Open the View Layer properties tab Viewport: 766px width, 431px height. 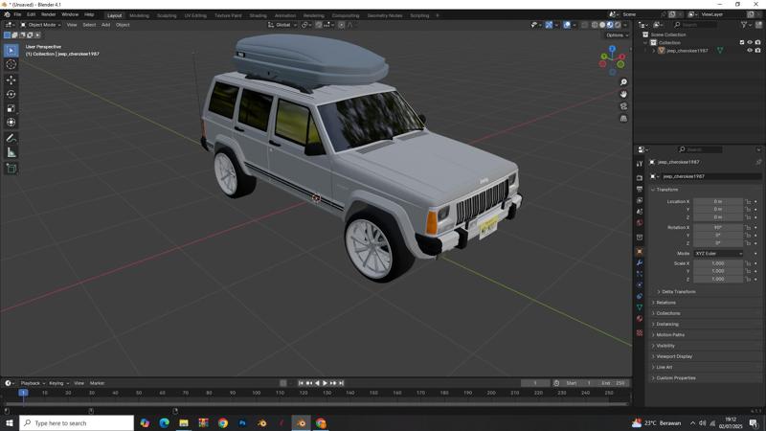point(640,200)
